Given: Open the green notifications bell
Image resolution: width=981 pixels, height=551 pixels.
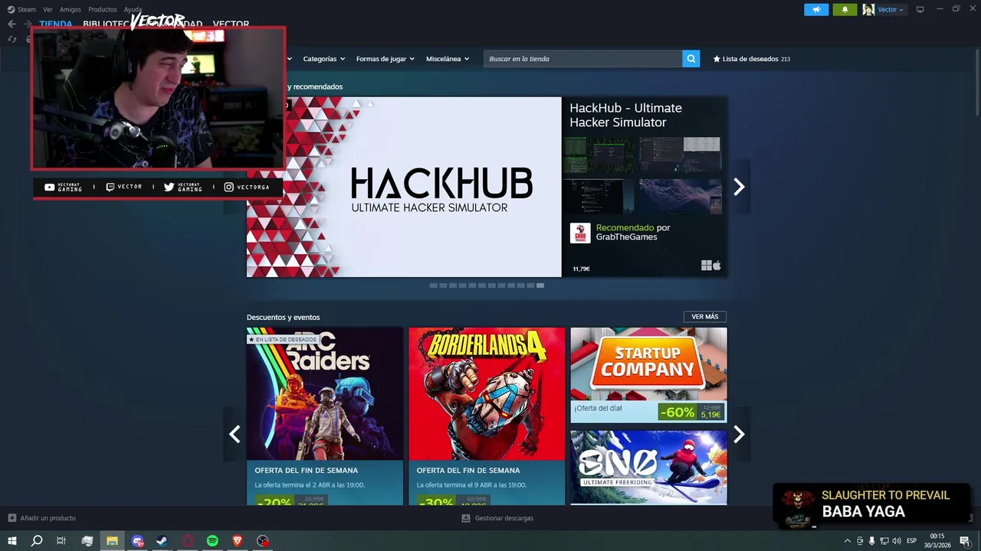Looking at the screenshot, I should (x=845, y=9).
